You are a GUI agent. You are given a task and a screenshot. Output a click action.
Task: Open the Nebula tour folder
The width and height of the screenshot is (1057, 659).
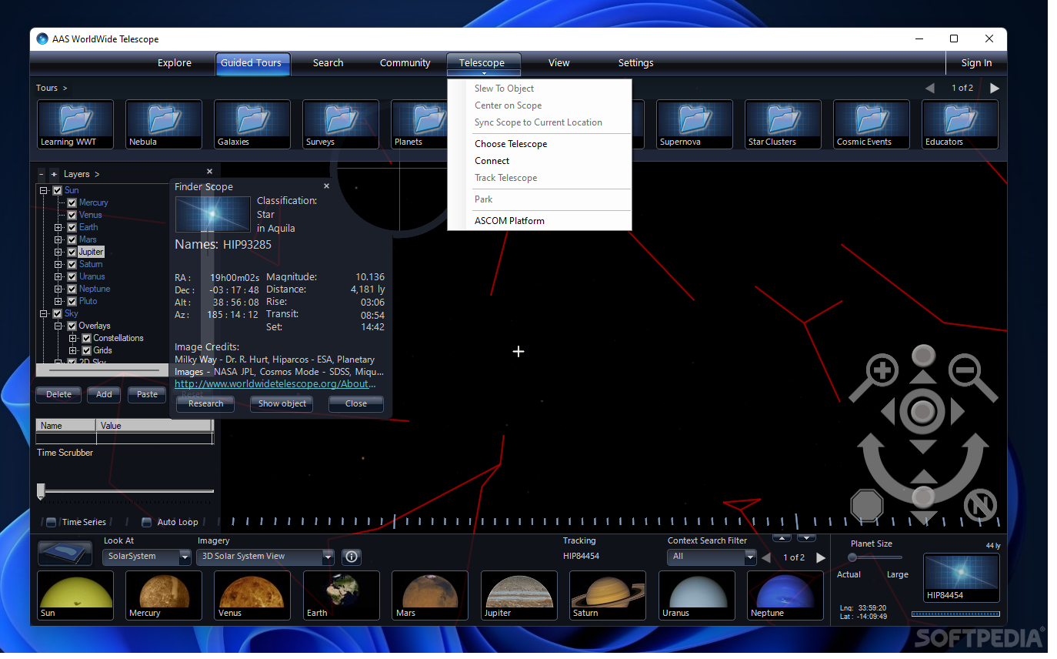pos(164,124)
